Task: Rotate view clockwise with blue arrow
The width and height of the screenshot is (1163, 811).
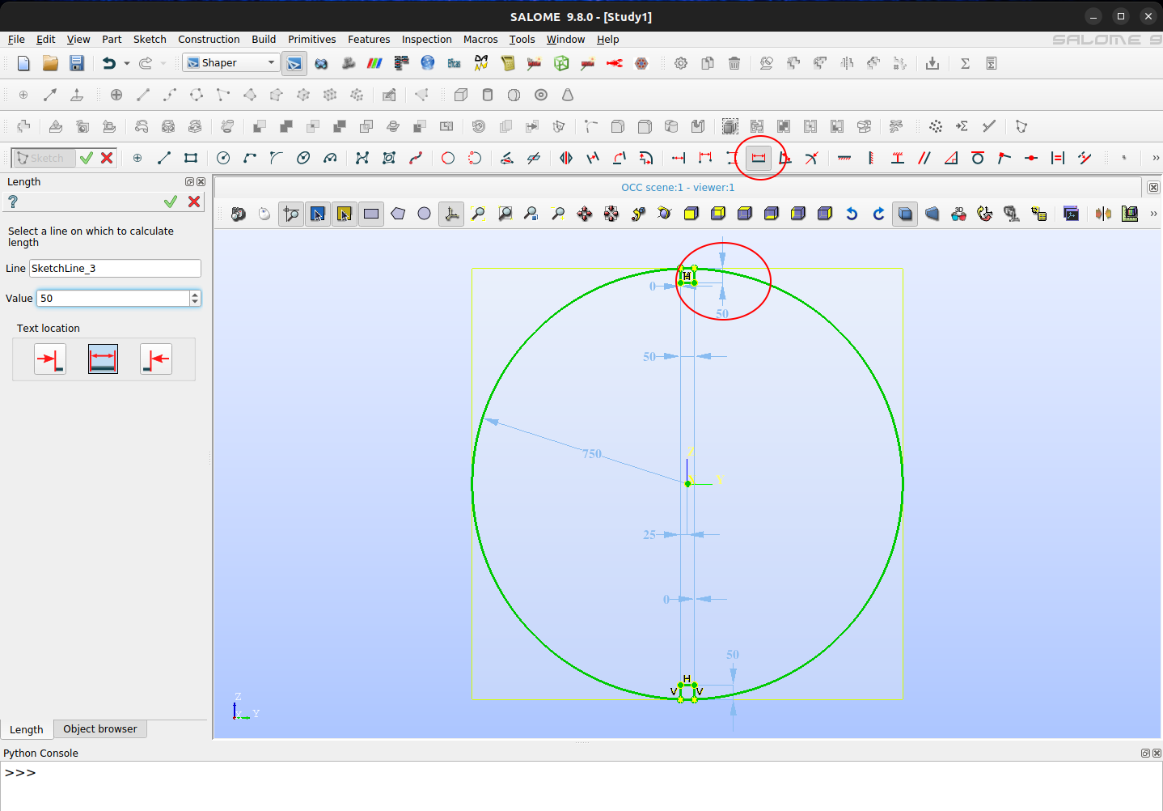Action: coord(878,214)
